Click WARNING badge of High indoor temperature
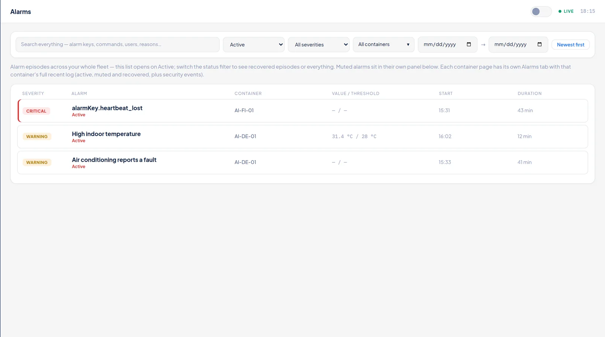Viewport: 605px width, 337px height. pos(37,136)
